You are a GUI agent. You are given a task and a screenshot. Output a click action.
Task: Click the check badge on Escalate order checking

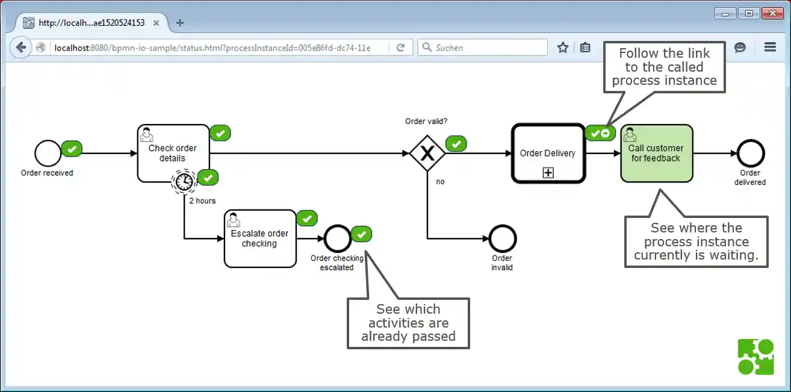coord(307,219)
